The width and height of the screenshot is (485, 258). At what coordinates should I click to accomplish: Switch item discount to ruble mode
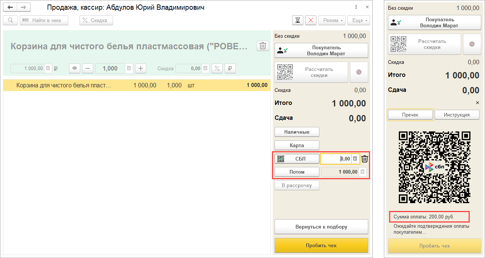230,68
